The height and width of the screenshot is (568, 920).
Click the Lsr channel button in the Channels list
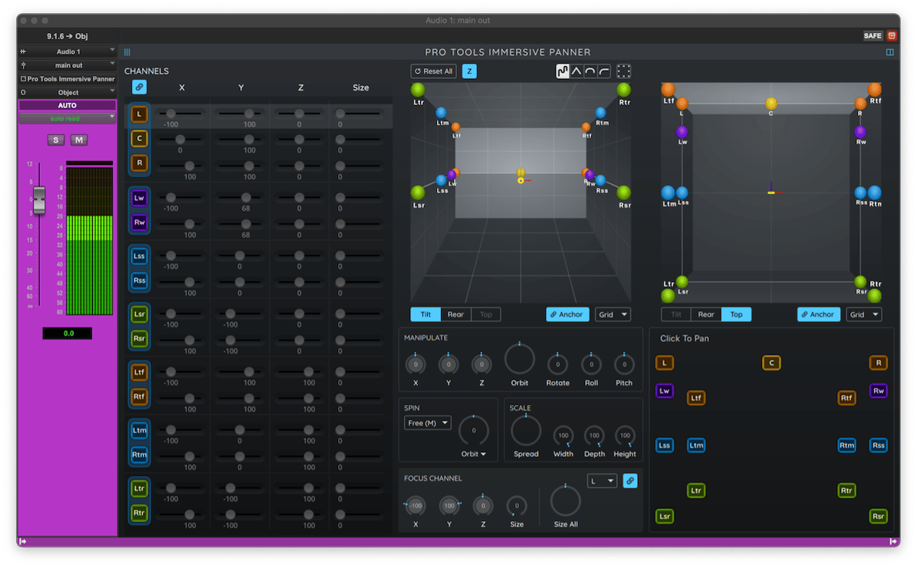140,314
